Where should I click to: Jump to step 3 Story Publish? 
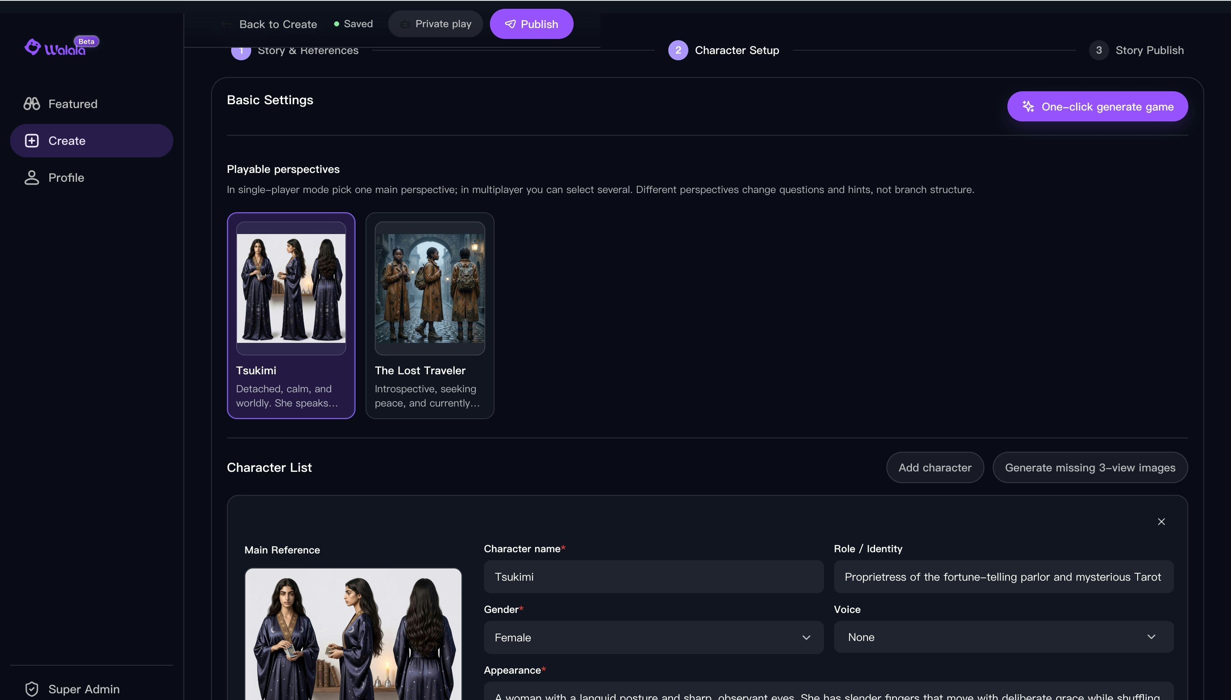(x=1136, y=50)
